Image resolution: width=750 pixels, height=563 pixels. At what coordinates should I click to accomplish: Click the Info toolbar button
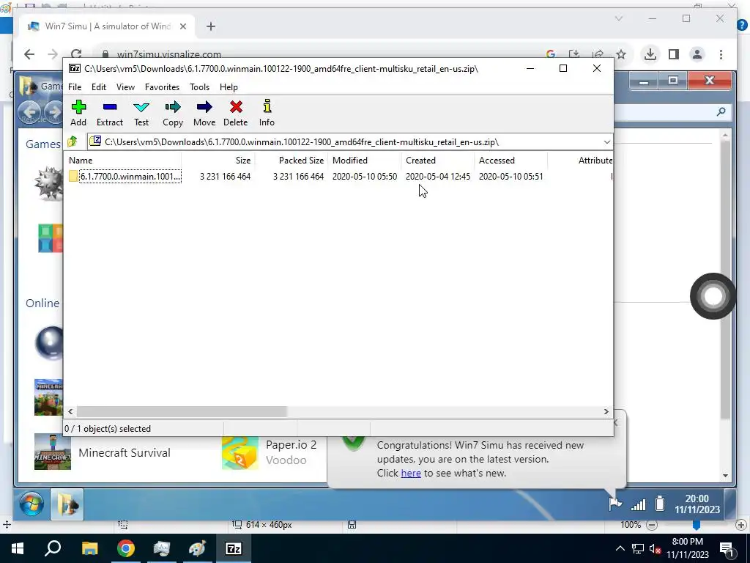pyautogui.click(x=267, y=114)
